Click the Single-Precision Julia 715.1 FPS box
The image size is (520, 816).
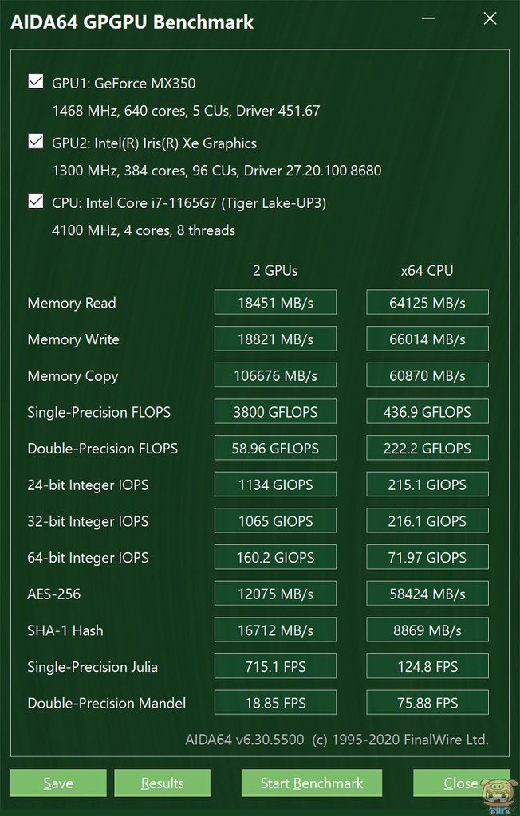[275, 667]
